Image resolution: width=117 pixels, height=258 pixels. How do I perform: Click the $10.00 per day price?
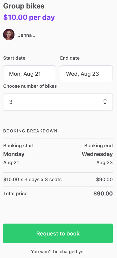click(x=29, y=17)
